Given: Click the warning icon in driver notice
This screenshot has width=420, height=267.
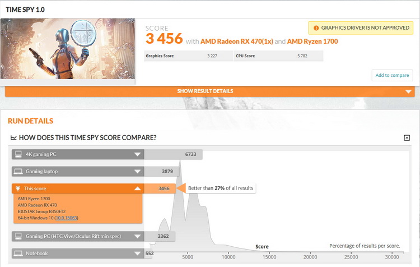Looking at the screenshot, I should pos(316,28).
